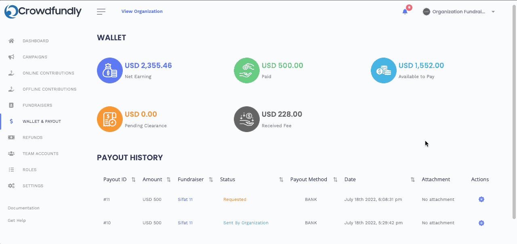Click the Crowdfundly logo

click(43, 11)
